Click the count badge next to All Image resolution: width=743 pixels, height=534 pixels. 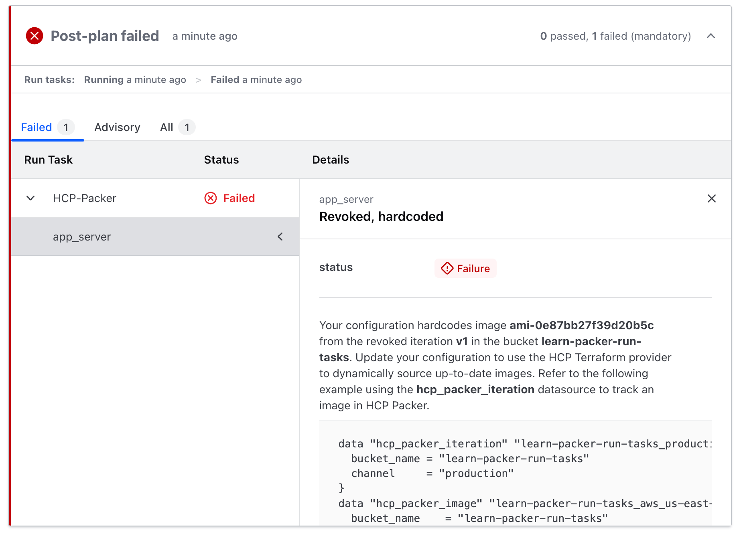187,127
